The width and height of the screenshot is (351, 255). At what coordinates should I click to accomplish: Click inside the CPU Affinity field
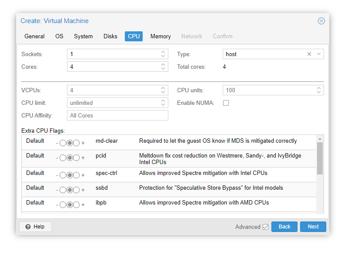click(117, 115)
